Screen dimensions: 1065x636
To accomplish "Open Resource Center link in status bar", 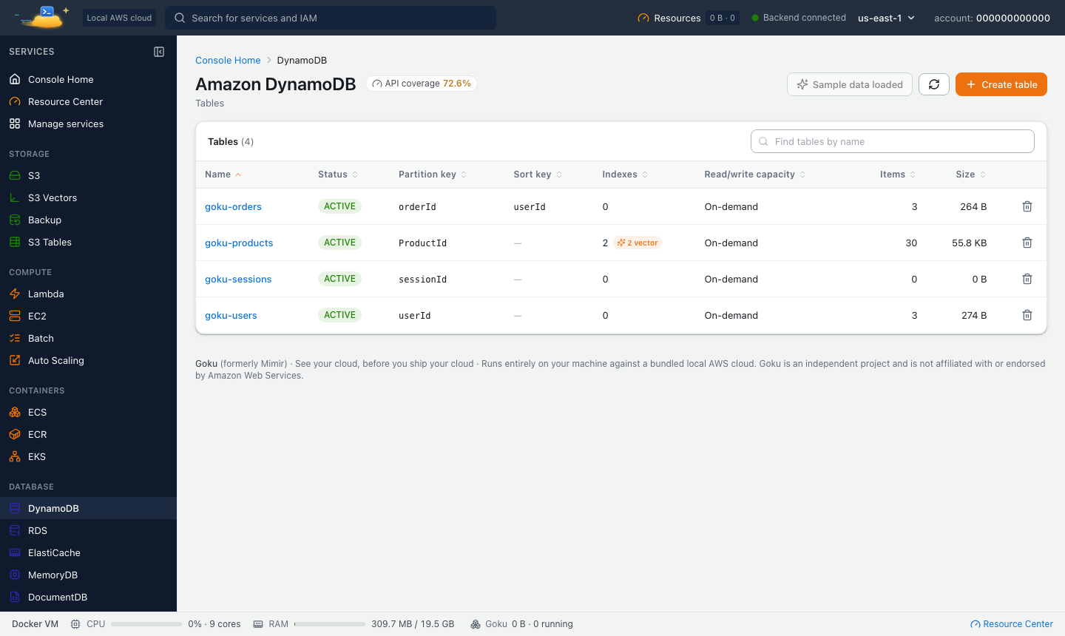I will tap(1011, 624).
